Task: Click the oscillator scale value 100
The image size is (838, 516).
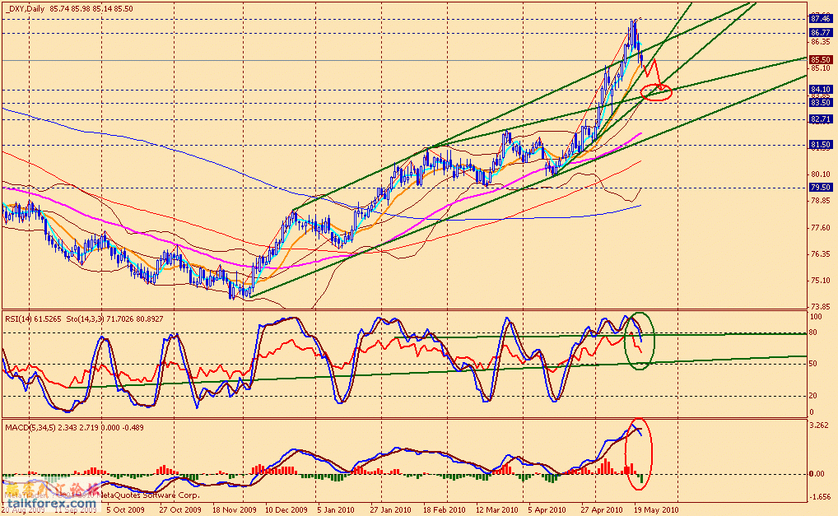Action: pyautogui.click(x=816, y=317)
